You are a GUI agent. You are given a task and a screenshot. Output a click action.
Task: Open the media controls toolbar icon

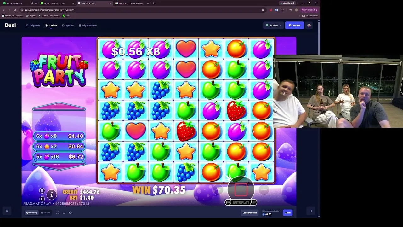click(290, 10)
